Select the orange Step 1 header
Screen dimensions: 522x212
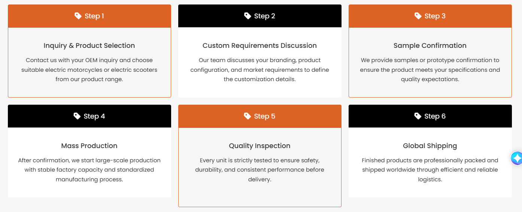coord(89,16)
